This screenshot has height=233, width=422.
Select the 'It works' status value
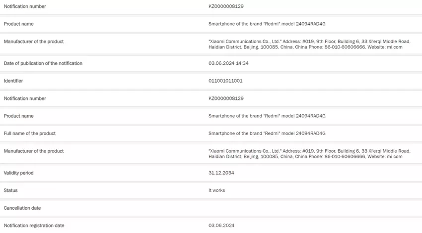click(216, 190)
